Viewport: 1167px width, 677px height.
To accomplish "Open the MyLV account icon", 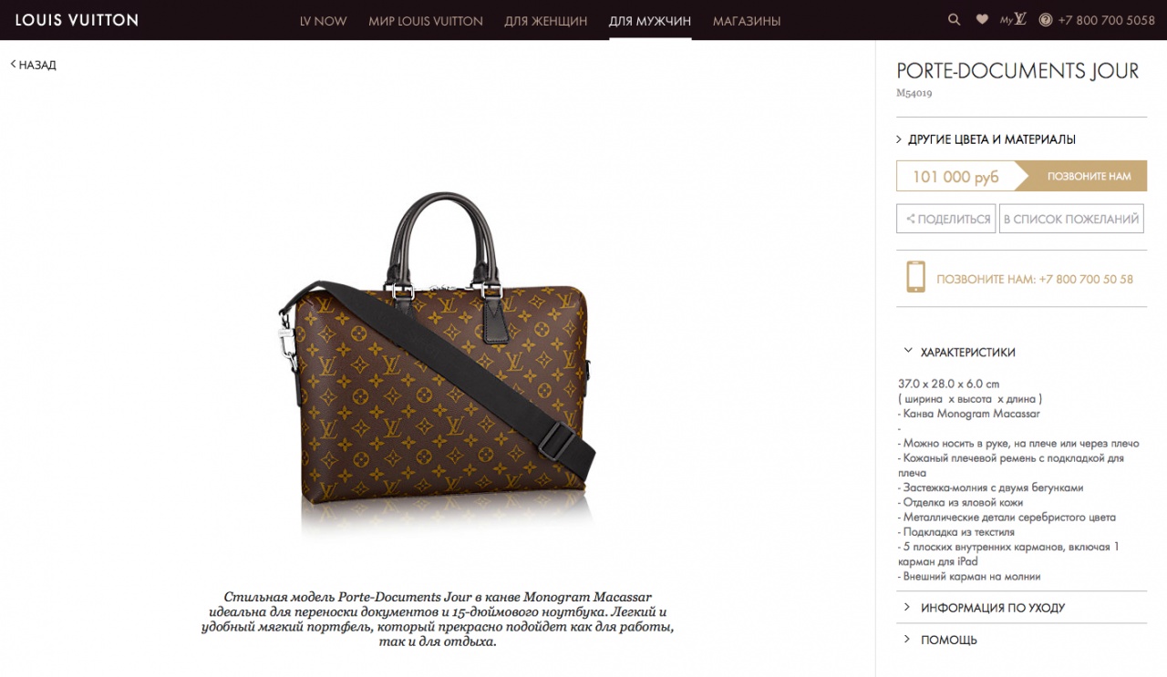I will pyautogui.click(x=1013, y=19).
